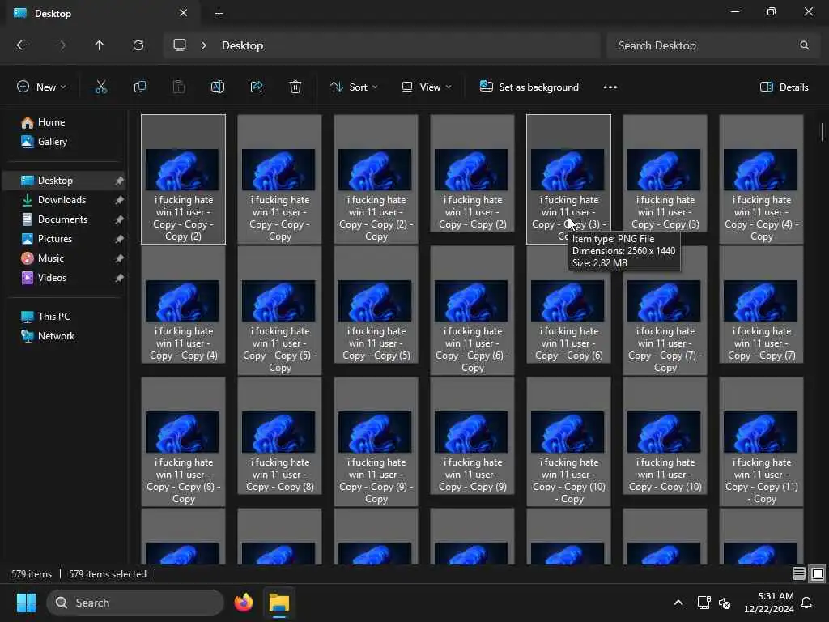Image resolution: width=829 pixels, height=622 pixels.
Task: Go forward with the right arrow
Action: (61, 45)
